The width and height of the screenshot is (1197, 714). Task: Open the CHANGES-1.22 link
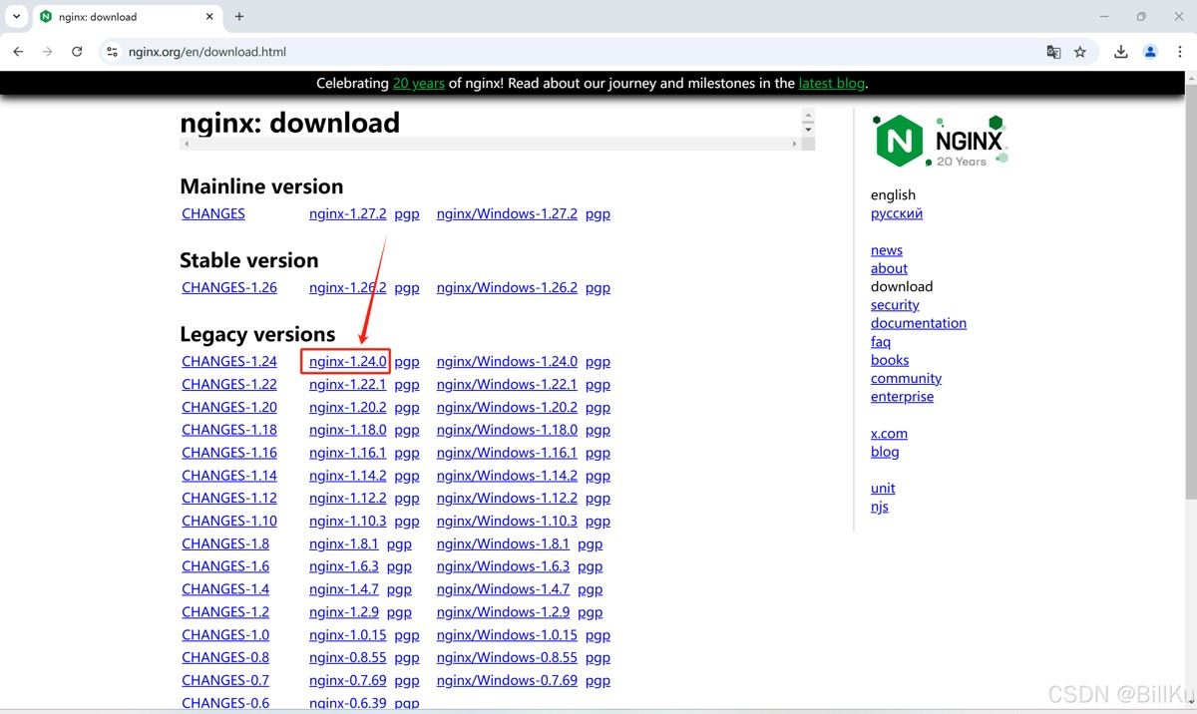229,385
